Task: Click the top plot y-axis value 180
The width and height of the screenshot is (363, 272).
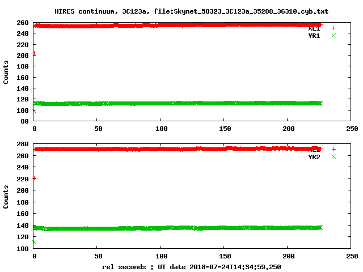Action: tap(23, 66)
